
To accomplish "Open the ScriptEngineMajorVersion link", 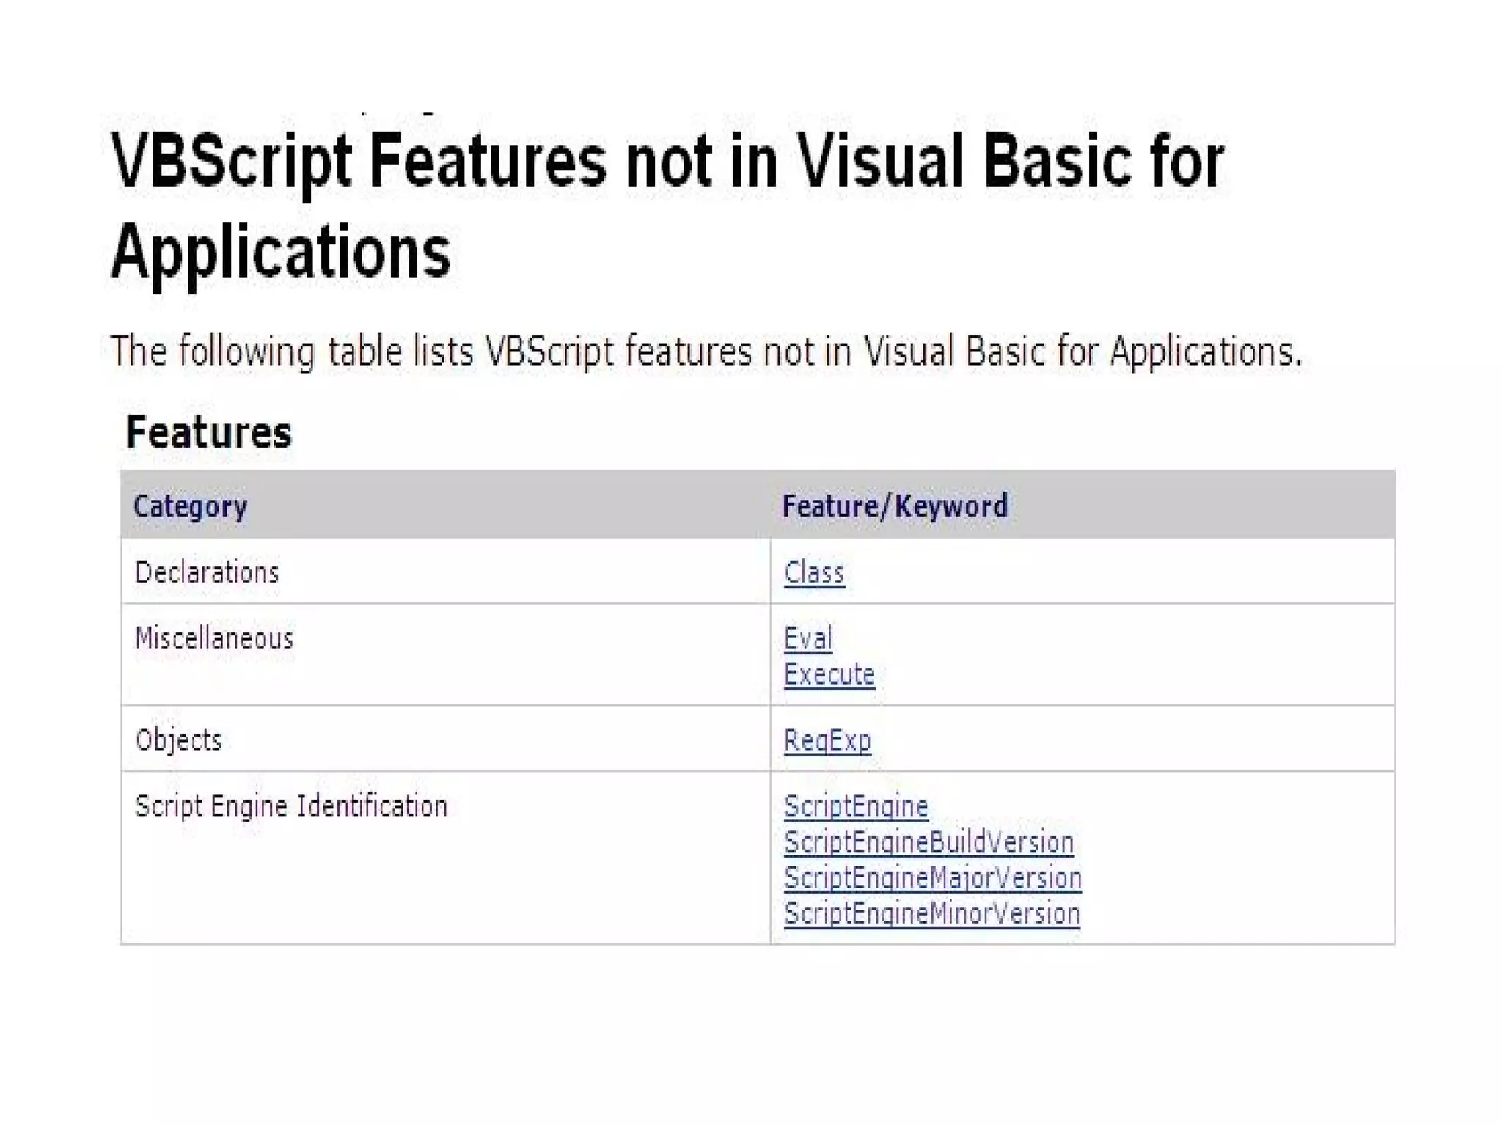I will coord(932,877).
